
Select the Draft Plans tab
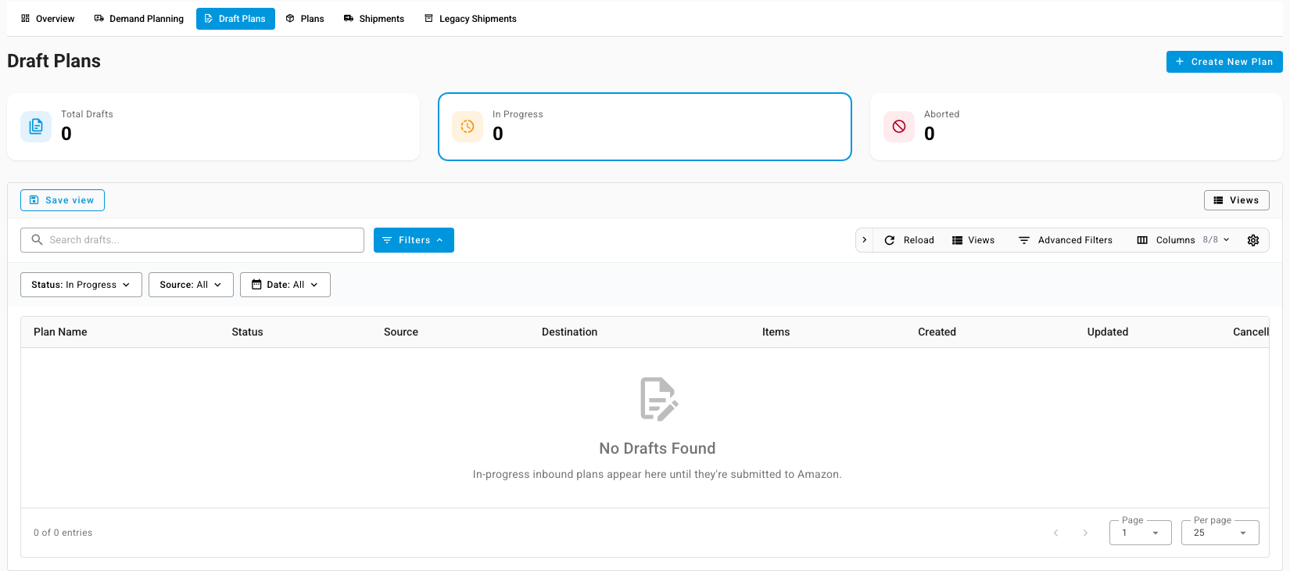click(235, 19)
